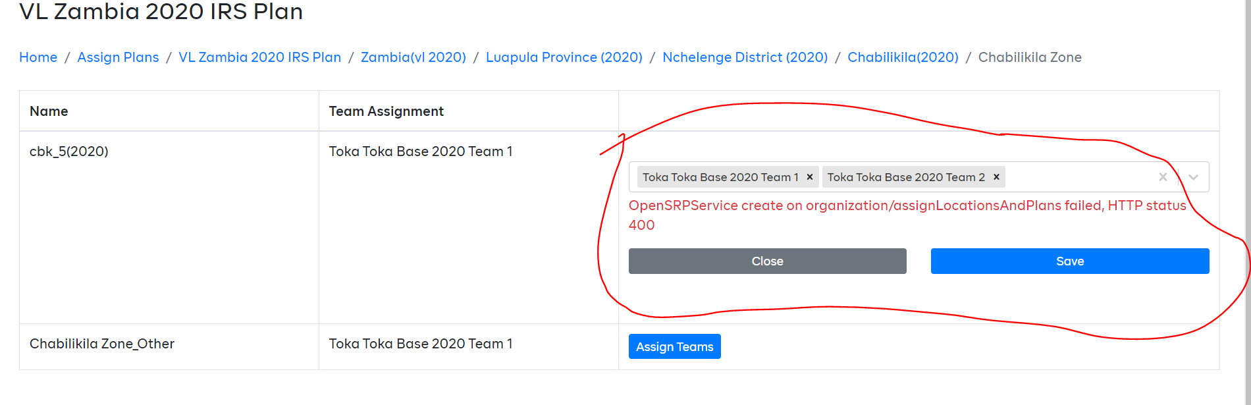Navigate to Chabilikila(2020) breadcrumb link
This screenshot has height=405, width=1251.
[903, 57]
